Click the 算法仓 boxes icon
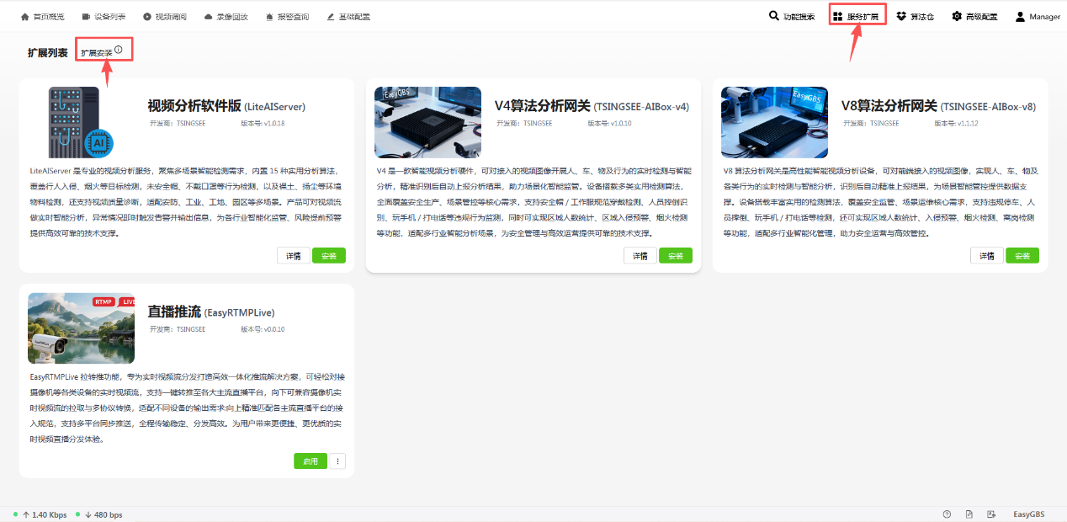Screen dimensions: 1067x522 901,16
